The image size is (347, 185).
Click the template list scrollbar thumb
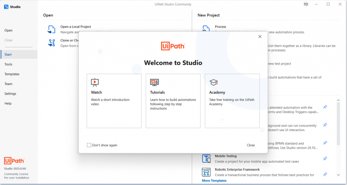339,124
